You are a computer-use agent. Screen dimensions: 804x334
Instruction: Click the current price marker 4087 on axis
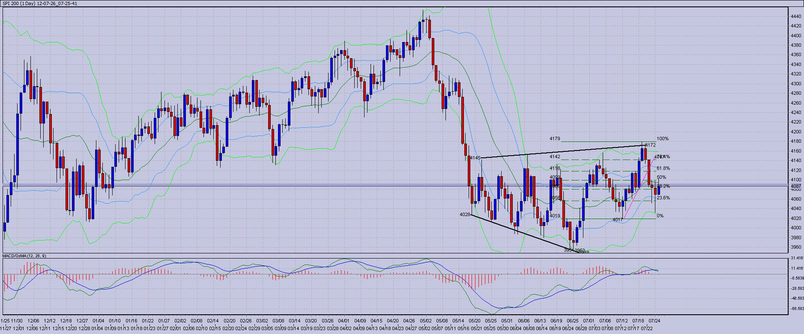796,186
